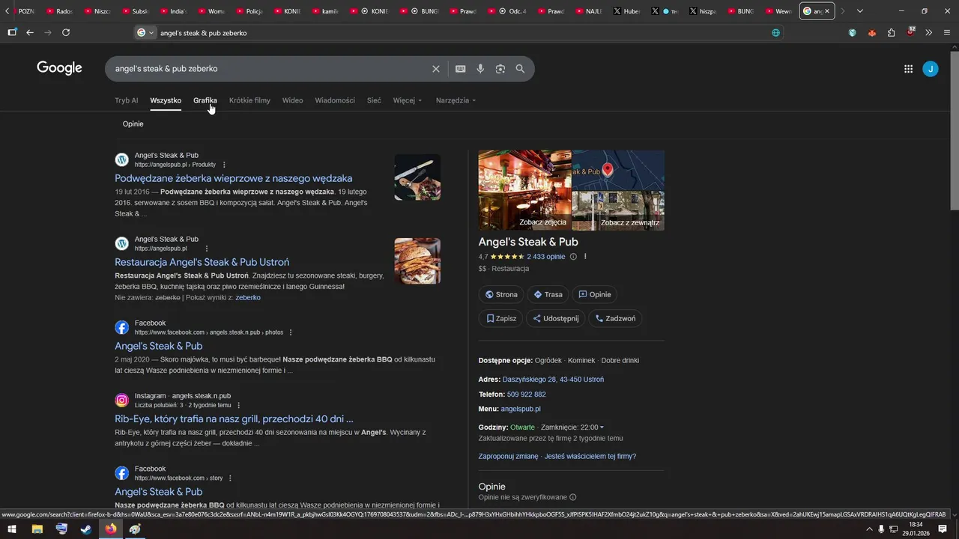Click the info icon next to 2 433 opinie

click(x=573, y=257)
